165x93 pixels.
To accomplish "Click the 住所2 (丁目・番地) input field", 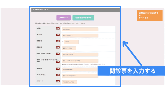I will [80, 61].
